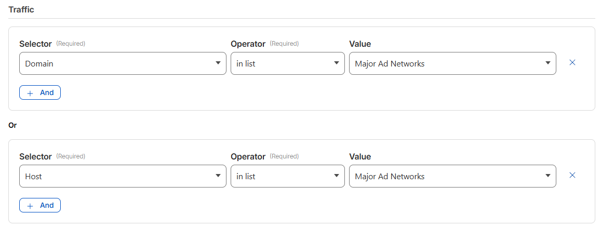
Task: Click the Traffic section heading
Action: pyautogui.click(x=21, y=9)
